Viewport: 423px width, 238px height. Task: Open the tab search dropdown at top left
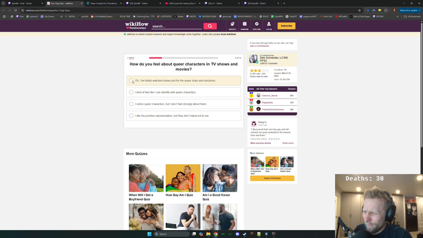(x=3, y=3)
